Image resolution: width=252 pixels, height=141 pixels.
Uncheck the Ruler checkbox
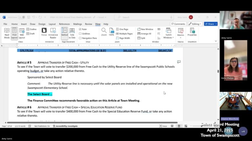tap(80, 29)
